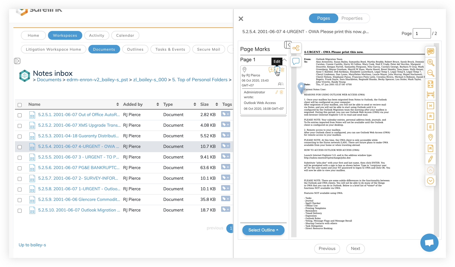Collapse the Page 1 marks section
The width and height of the screenshot is (455, 267).
pos(285,60)
